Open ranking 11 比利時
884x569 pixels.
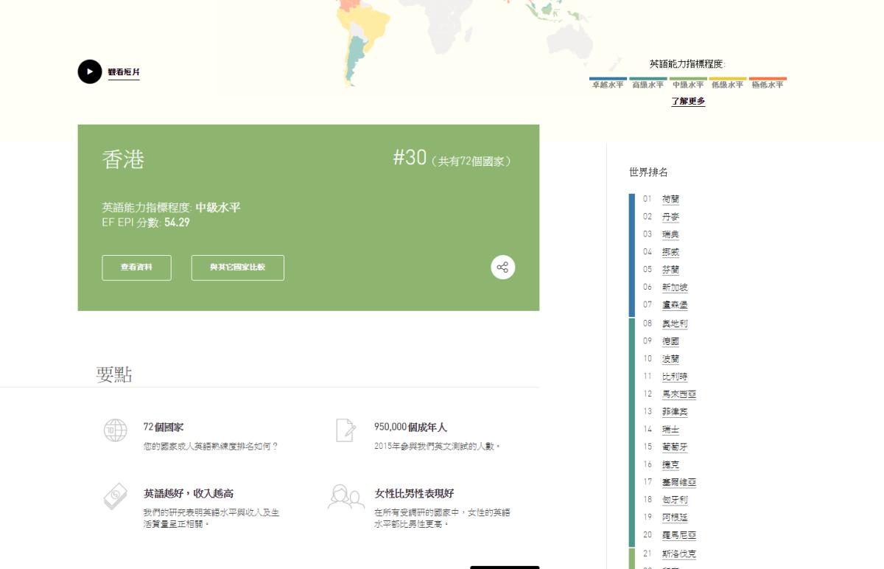675,377
